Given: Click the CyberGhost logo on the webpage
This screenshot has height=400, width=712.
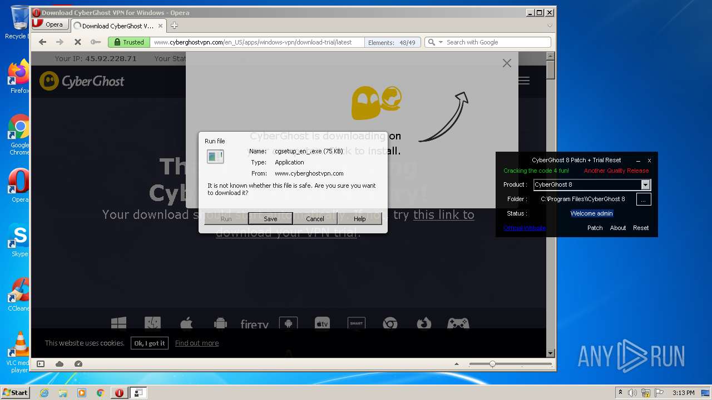Looking at the screenshot, I should (82, 81).
